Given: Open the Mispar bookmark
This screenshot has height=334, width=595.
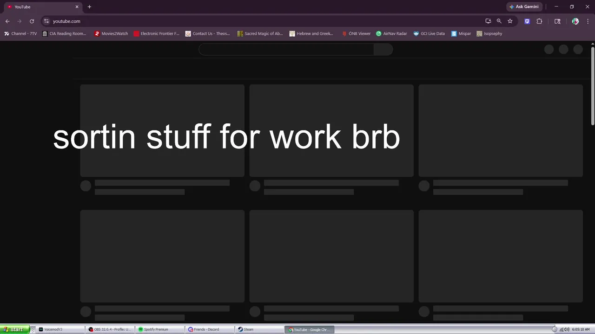Looking at the screenshot, I should click(x=461, y=34).
